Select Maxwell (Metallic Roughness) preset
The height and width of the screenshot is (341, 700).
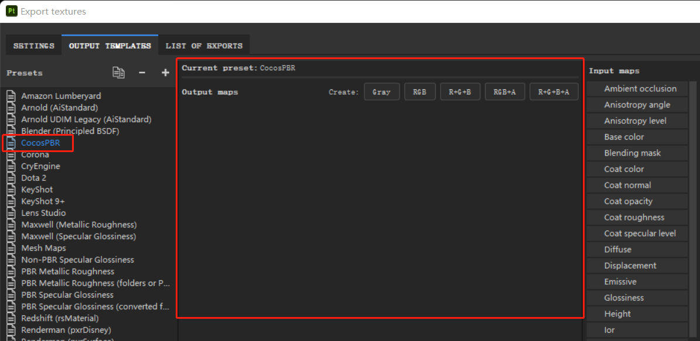pyautogui.click(x=79, y=225)
